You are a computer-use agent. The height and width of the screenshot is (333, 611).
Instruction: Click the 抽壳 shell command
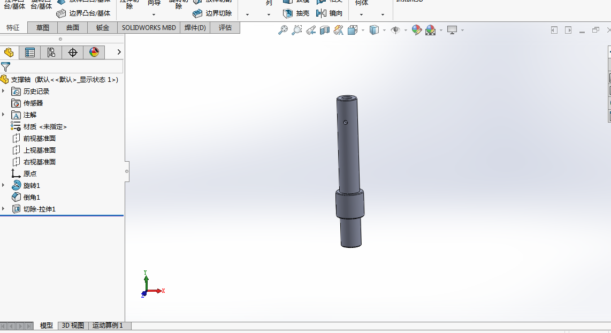pos(296,13)
